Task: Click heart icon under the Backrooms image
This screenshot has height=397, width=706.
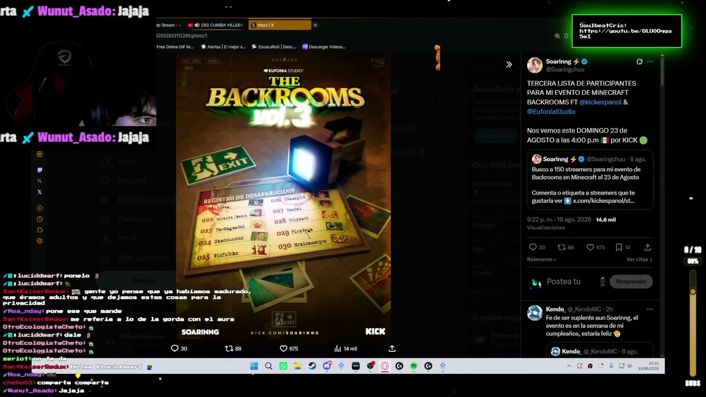Action: click(x=284, y=348)
